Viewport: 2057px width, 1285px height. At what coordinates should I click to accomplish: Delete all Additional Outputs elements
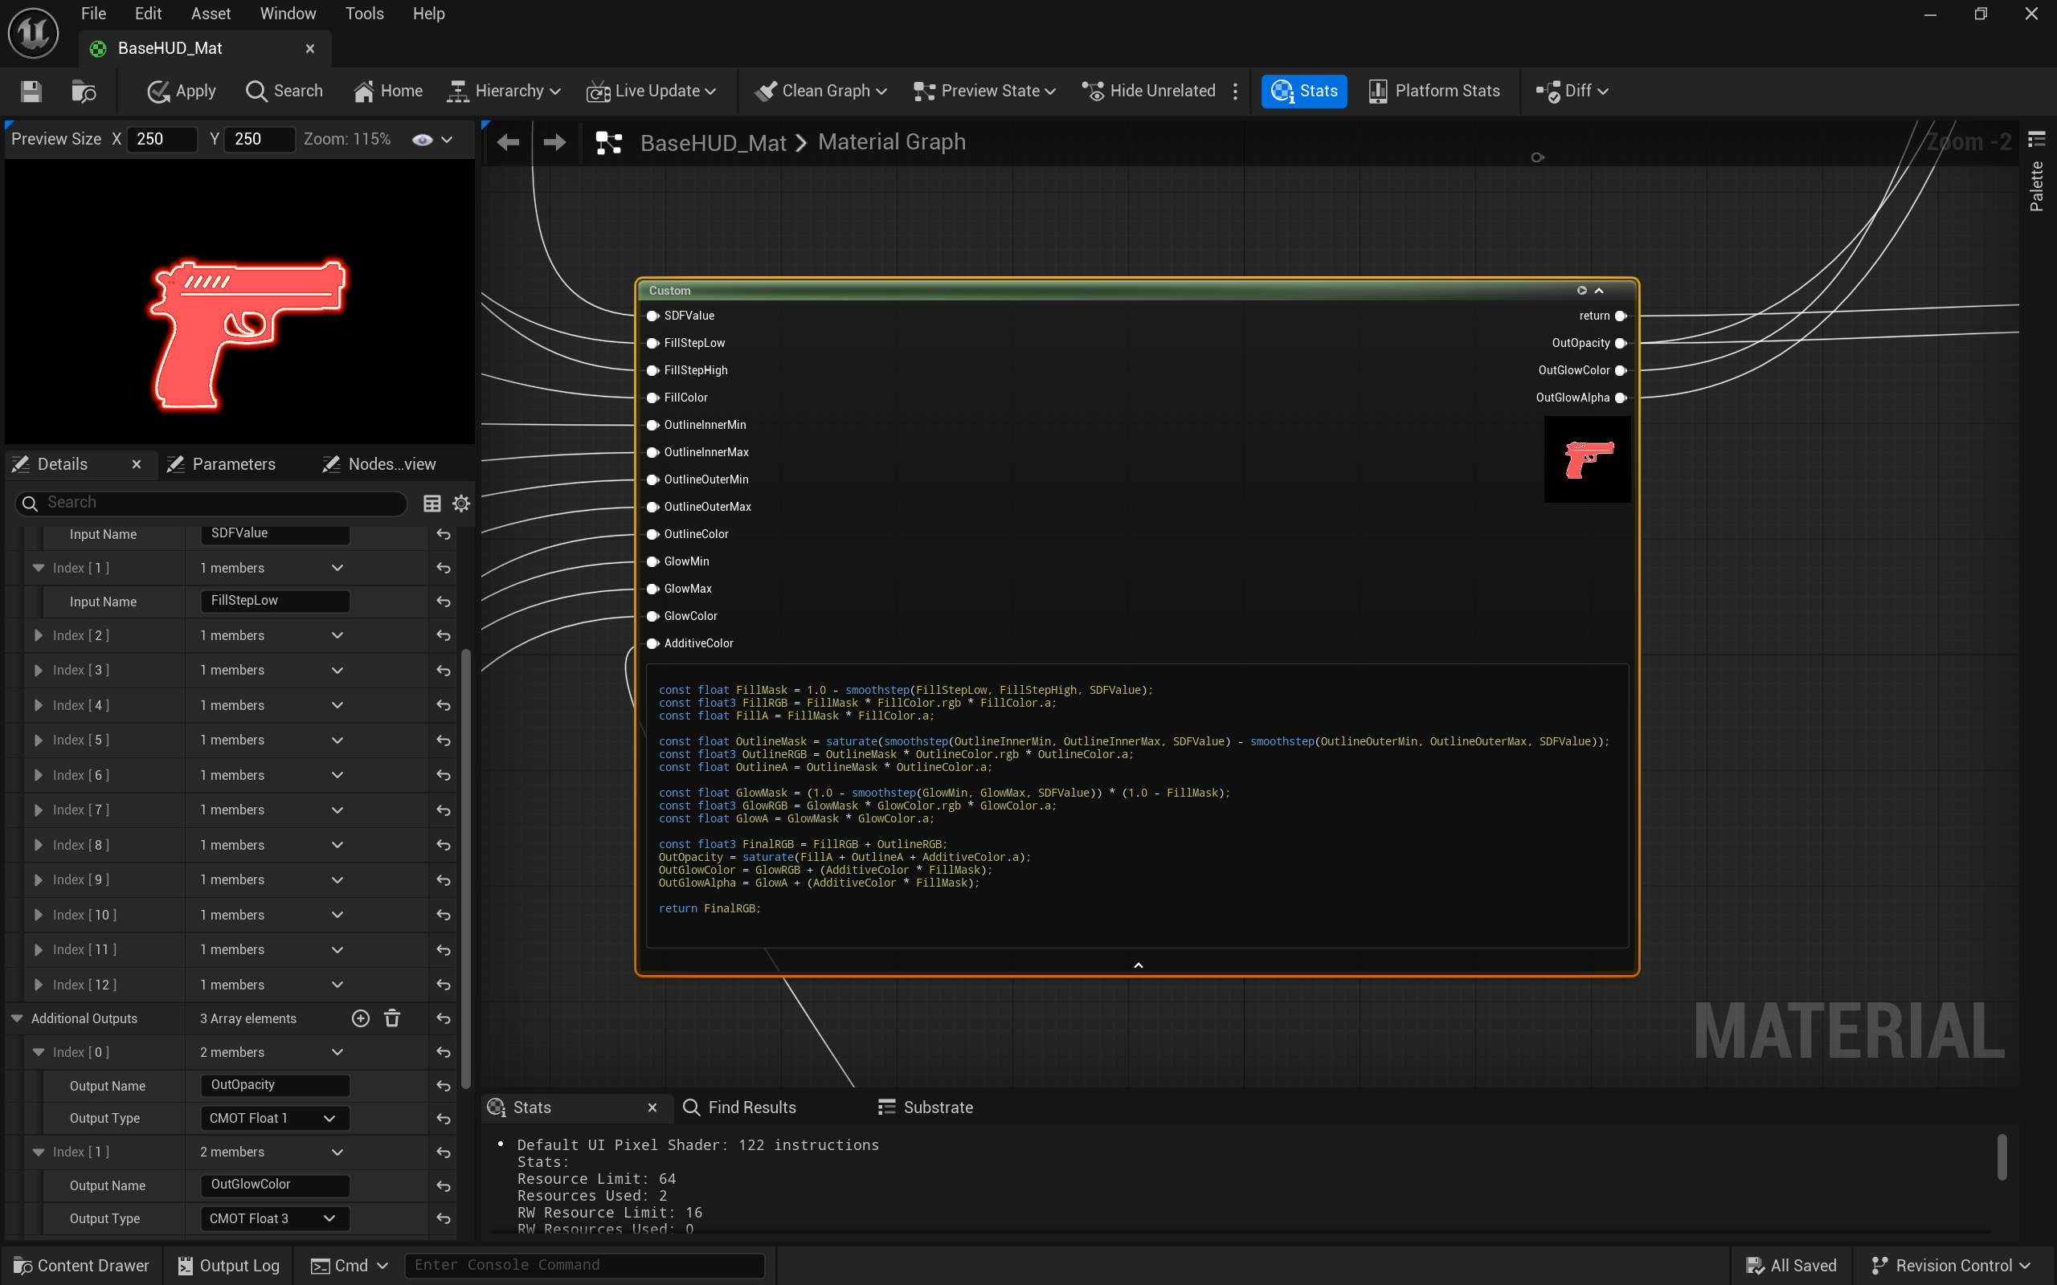(x=392, y=1018)
